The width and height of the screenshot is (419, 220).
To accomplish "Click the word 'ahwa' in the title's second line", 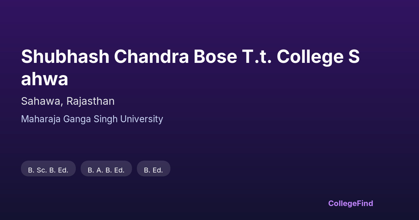I will point(44,79).
